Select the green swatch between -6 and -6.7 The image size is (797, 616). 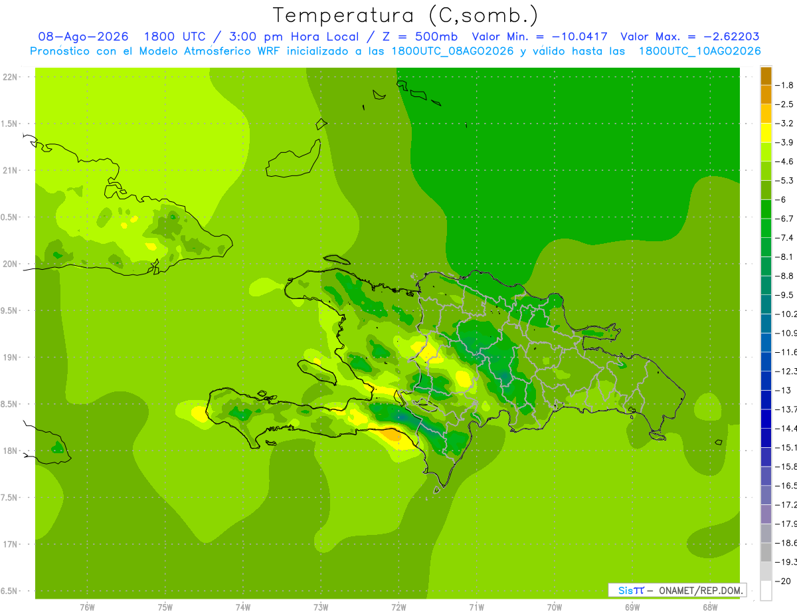(x=766, y=209)
